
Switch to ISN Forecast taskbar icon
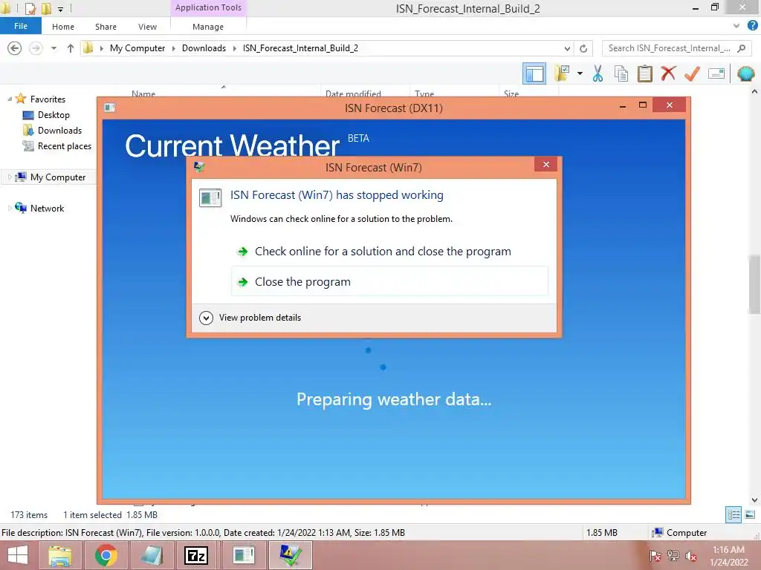(x=243, y=555)
